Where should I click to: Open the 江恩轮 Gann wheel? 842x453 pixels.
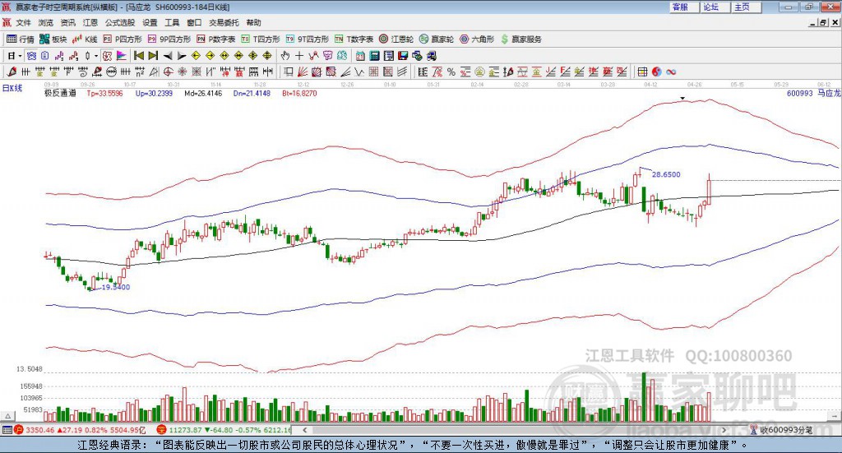[x=396, y=39]
